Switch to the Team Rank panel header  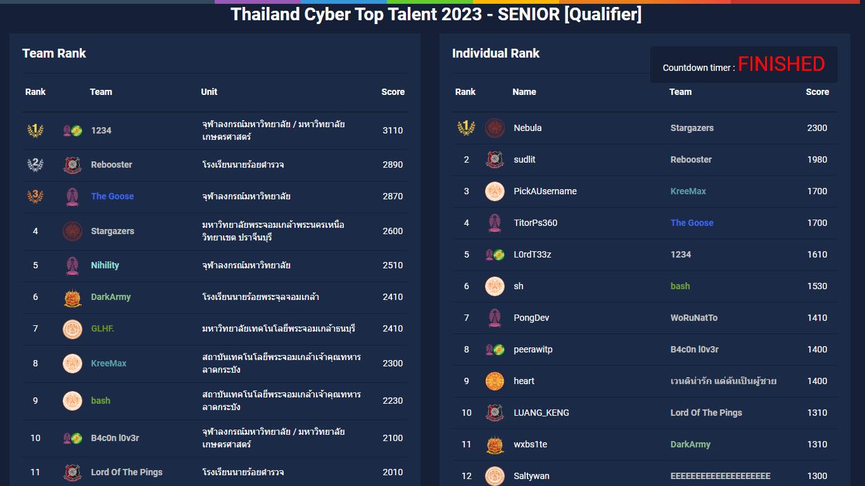54,53
